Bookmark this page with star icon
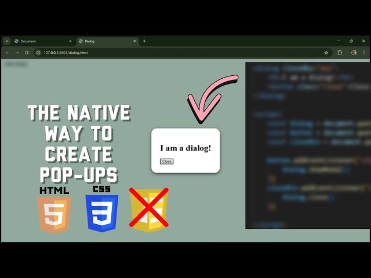Screen dimensions: 371x278 click(x=326, y=53)
